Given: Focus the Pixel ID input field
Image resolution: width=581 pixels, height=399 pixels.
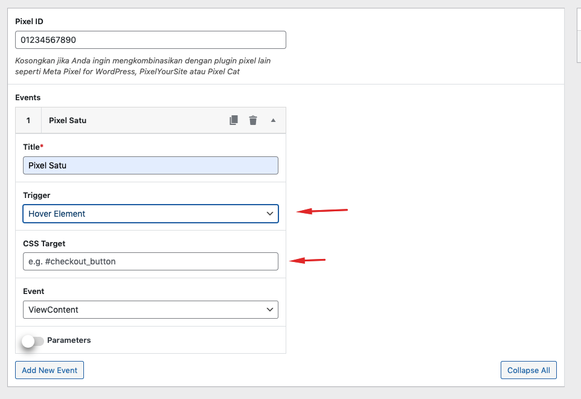Looking at the screenshot, I should pos(150,40).
